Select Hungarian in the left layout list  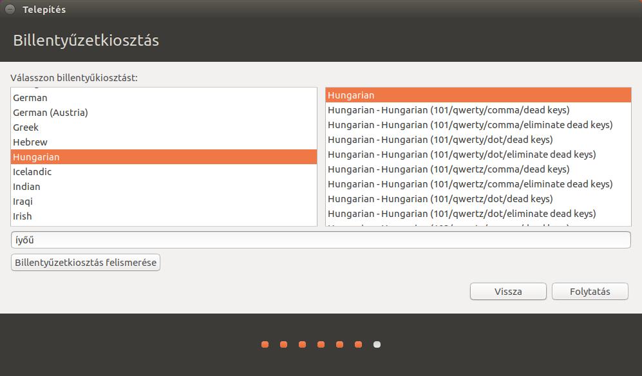pos(164,157)
